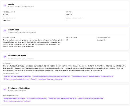Click the Marché cible section icon
The width and height of the screenshot is (130, 106).
click(x=5, y=31)
